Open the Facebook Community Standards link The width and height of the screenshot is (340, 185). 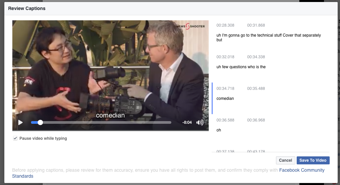click(302, 170)
